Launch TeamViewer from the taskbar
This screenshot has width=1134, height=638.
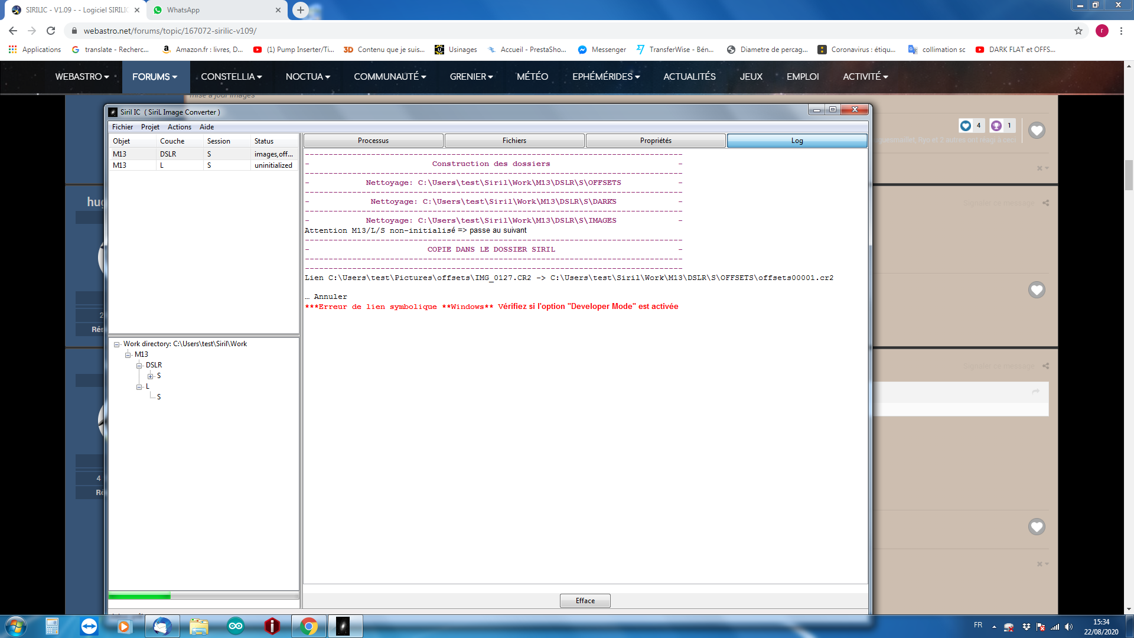(89, 626)
